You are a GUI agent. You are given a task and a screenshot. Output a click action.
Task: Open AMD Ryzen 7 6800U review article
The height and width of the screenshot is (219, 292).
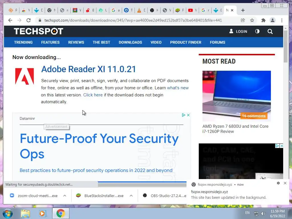(x=235, y=129)
